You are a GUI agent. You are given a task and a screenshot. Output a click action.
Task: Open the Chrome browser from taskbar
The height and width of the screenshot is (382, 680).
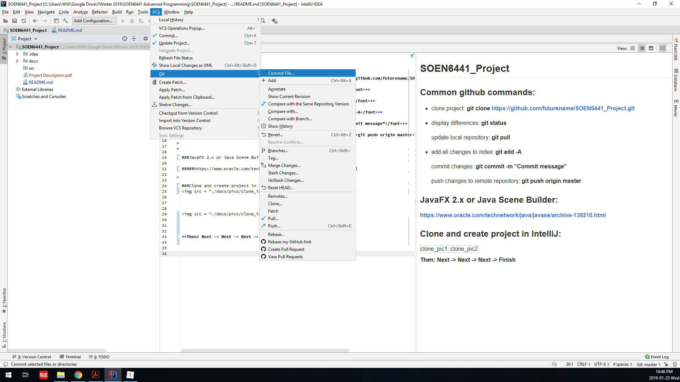tap(78, 375)
